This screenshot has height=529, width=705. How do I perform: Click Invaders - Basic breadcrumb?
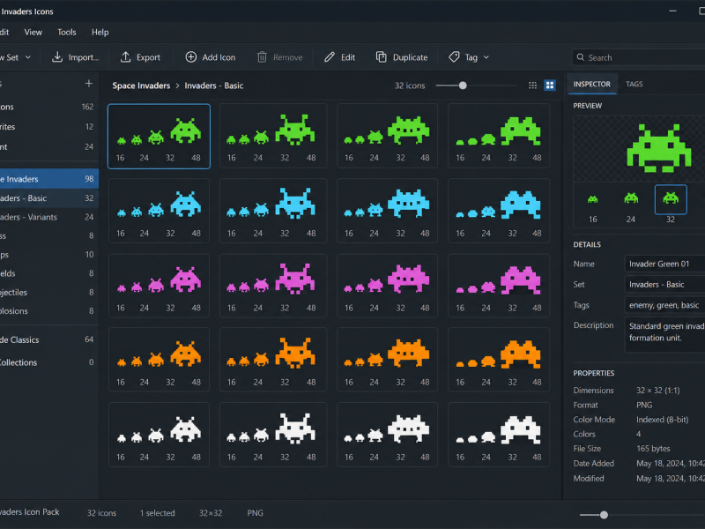point(214,86)
